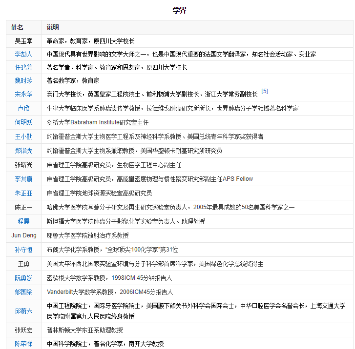Open the 宋永华 link
Image resolution: width=355 pixels, height=349 pixels.
tap(23, 94)
